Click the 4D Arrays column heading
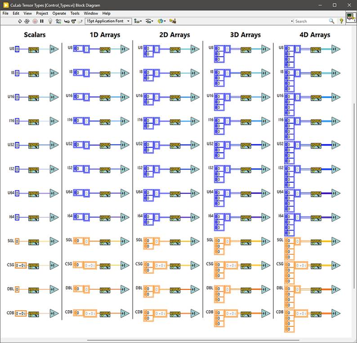 coord(315,35)
